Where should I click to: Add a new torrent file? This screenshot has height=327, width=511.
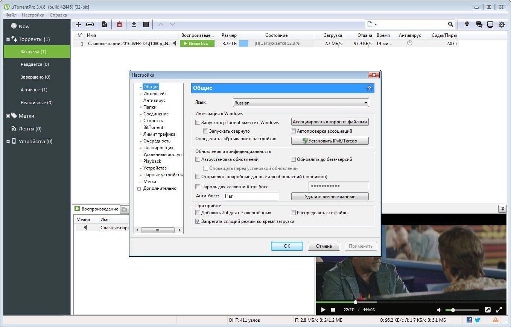(78, 24)
